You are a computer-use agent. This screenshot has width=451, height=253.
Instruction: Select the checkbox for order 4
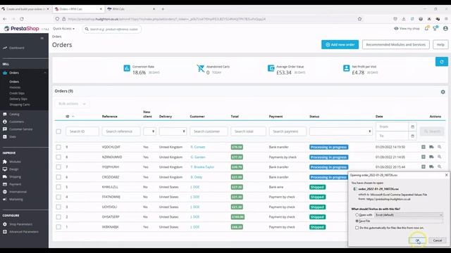58,197
